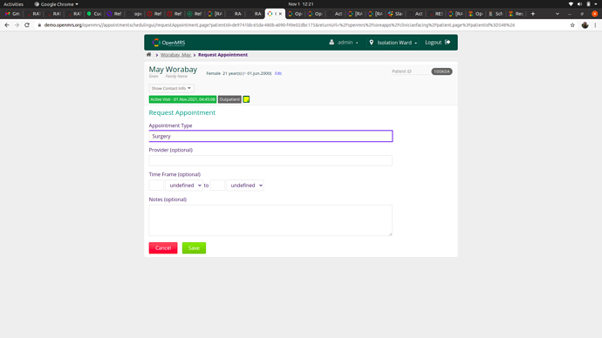Go back with browser back arrow

7,25
